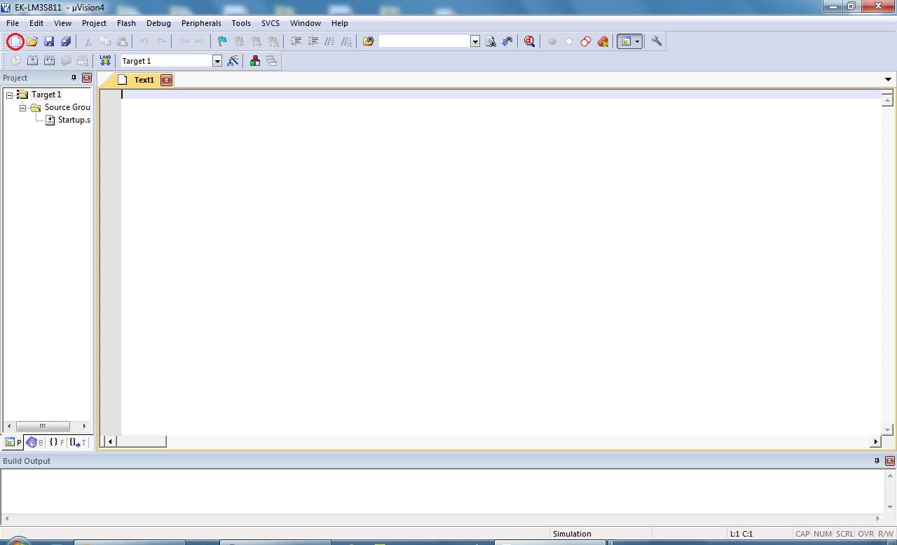Create a new file with the New icon
897x545 pixels.
pyautogui.click(x=15, y=41)
